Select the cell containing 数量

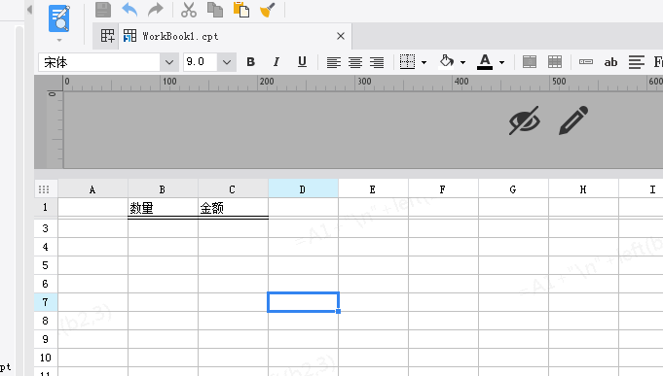pyautogui.click(x=163, y=208)
